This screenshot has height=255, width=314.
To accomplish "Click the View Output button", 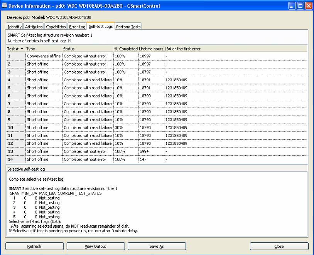I will coord(96,246).
